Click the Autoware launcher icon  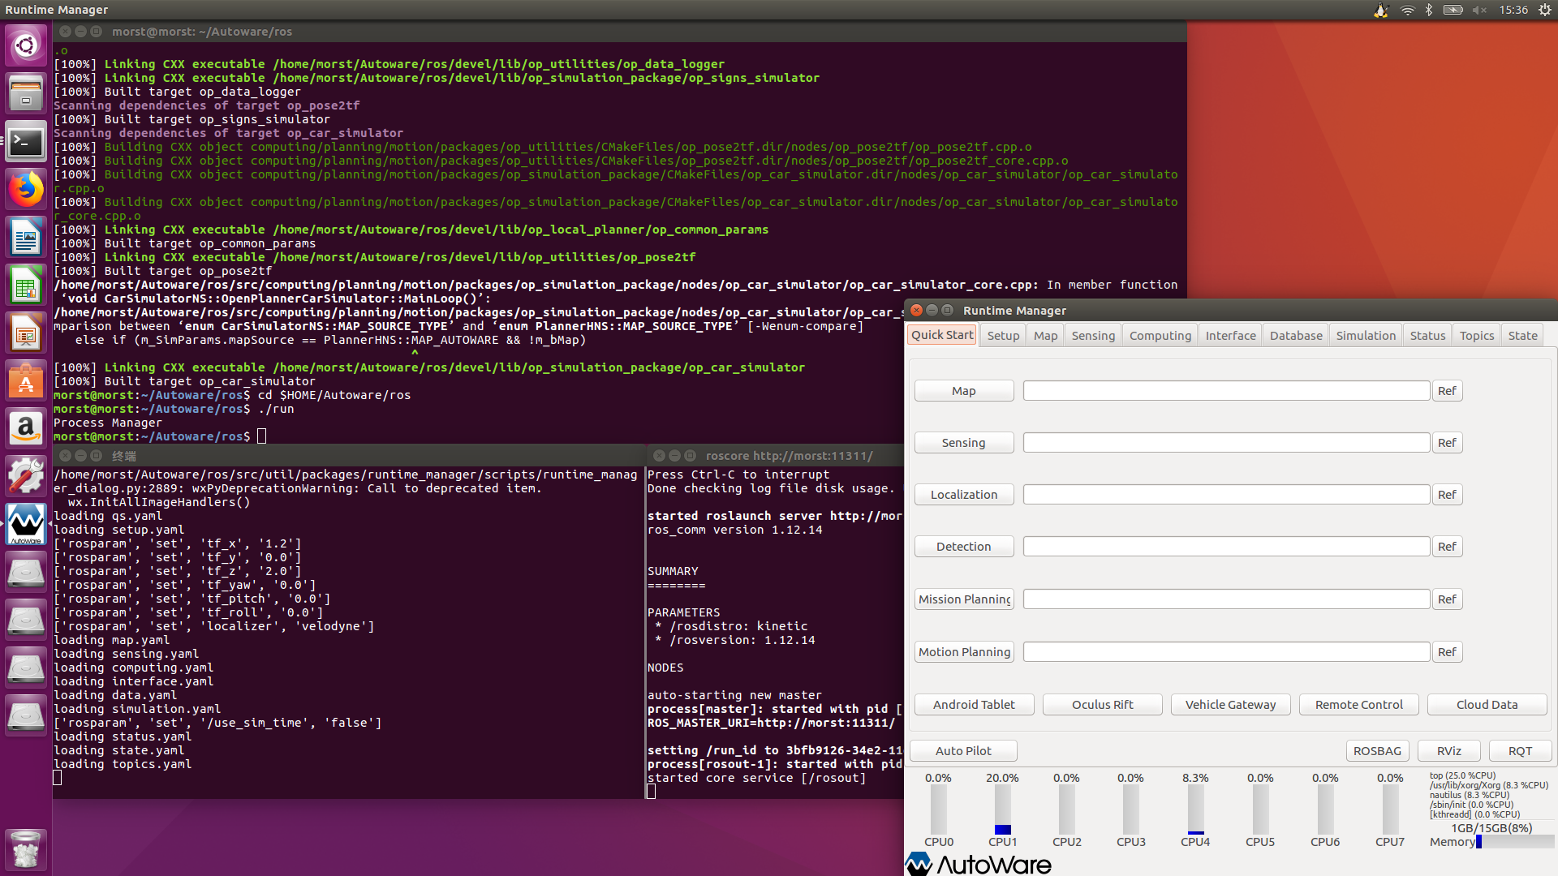click(26, 524)
